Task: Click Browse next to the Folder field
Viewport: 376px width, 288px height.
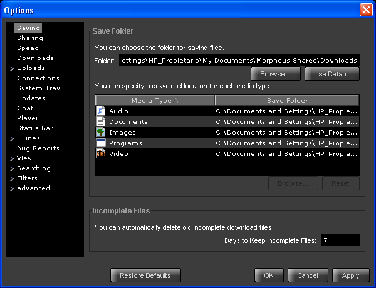Action: click(276, 74)
